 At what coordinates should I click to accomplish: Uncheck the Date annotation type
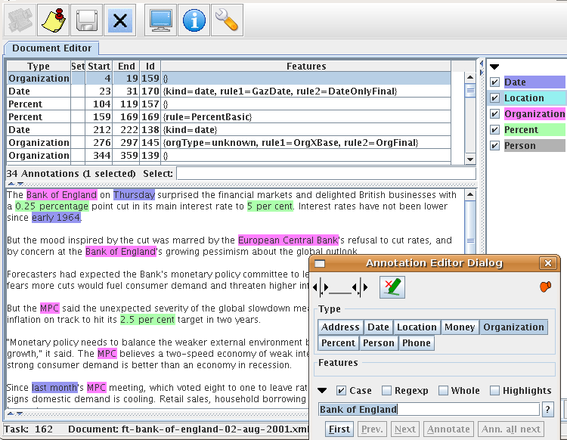(494, 82)
